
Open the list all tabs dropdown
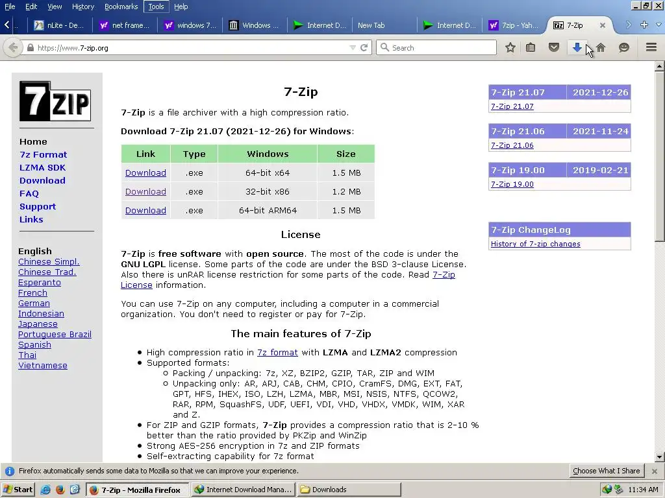(659, 25)
